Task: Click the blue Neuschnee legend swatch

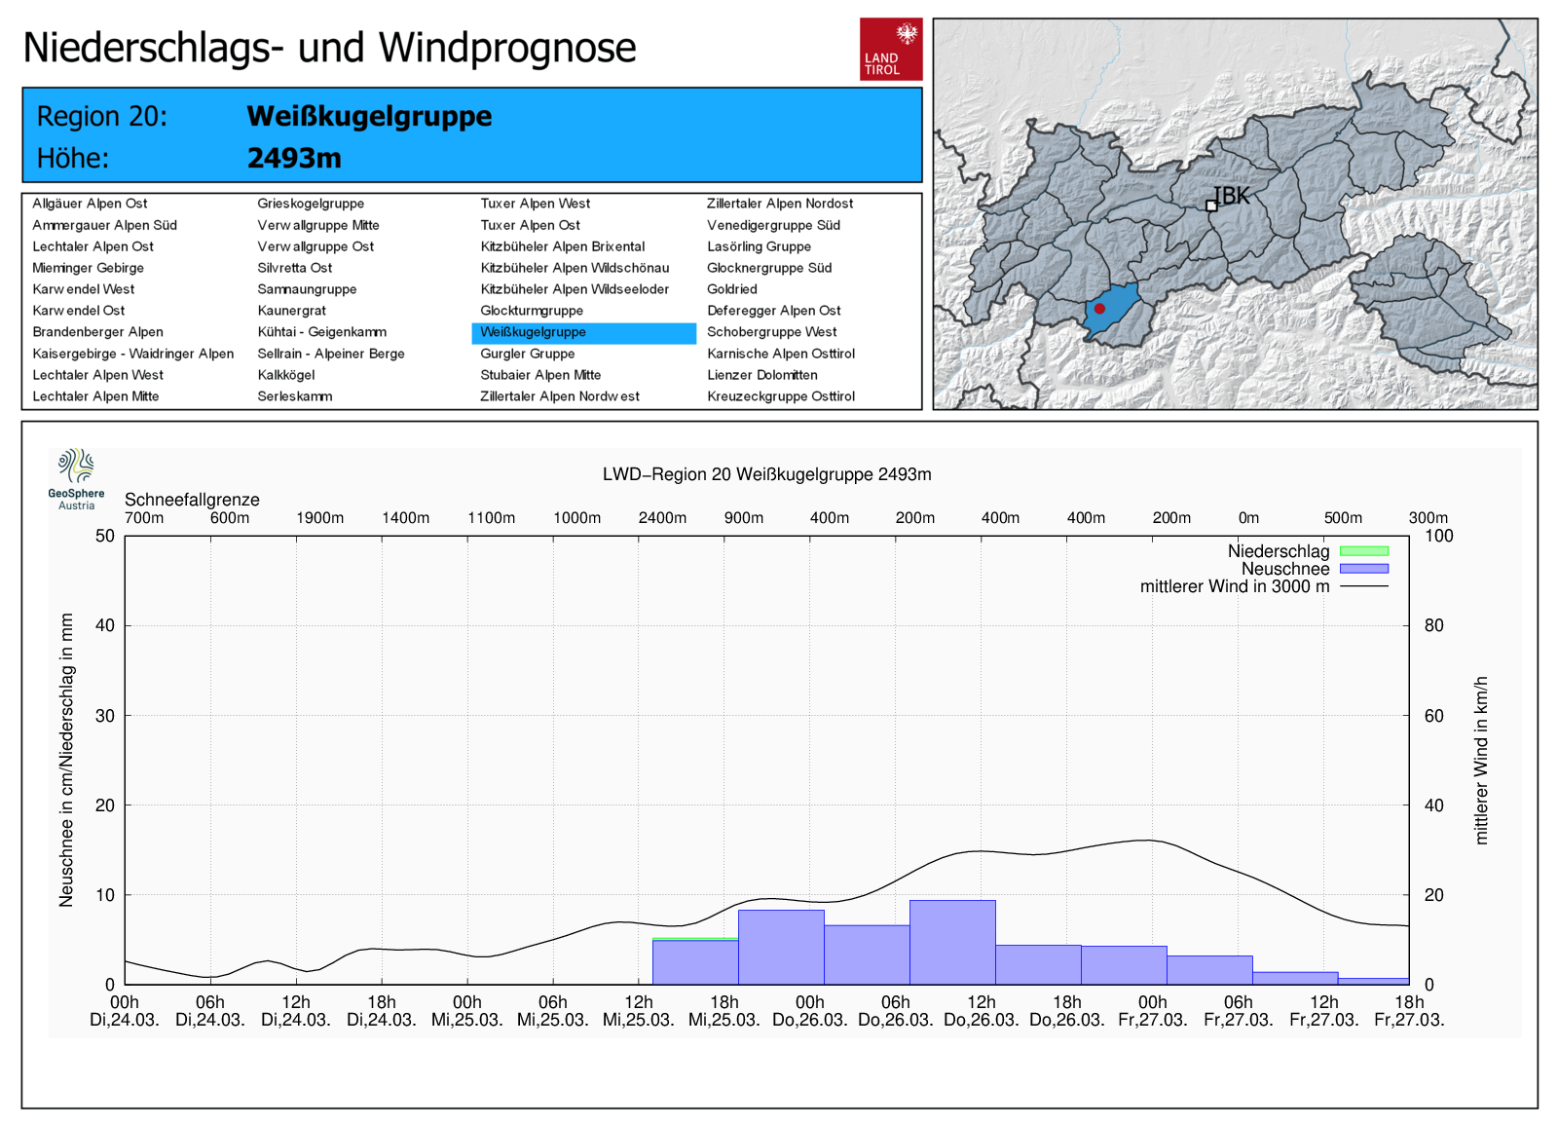Action: [x=1364, y=569]
